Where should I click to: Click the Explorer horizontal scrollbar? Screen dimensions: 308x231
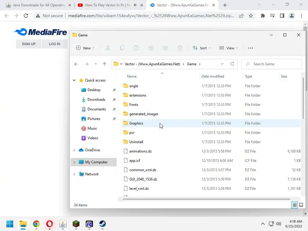(x=206, y=199)
